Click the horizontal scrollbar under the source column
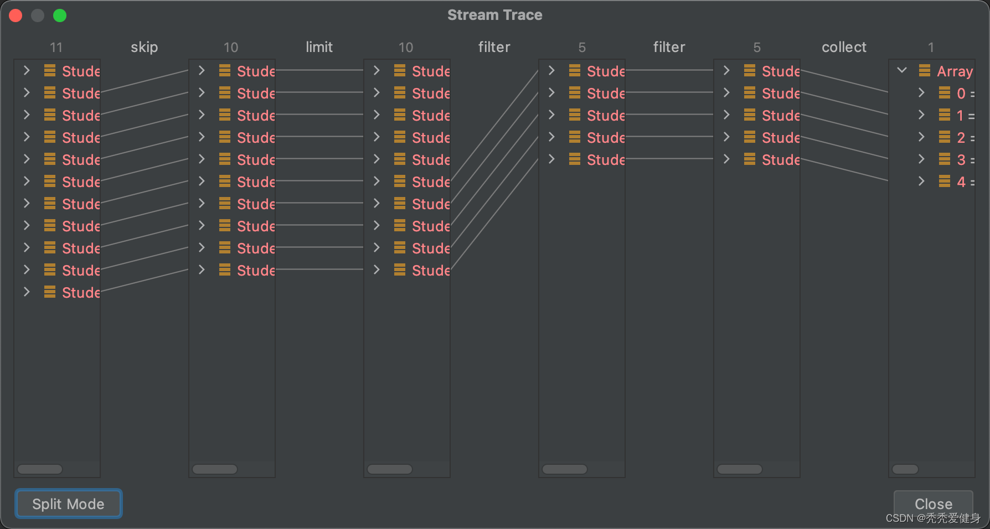The height and width of the screenshot is (529, 990). tap(40, 469)
